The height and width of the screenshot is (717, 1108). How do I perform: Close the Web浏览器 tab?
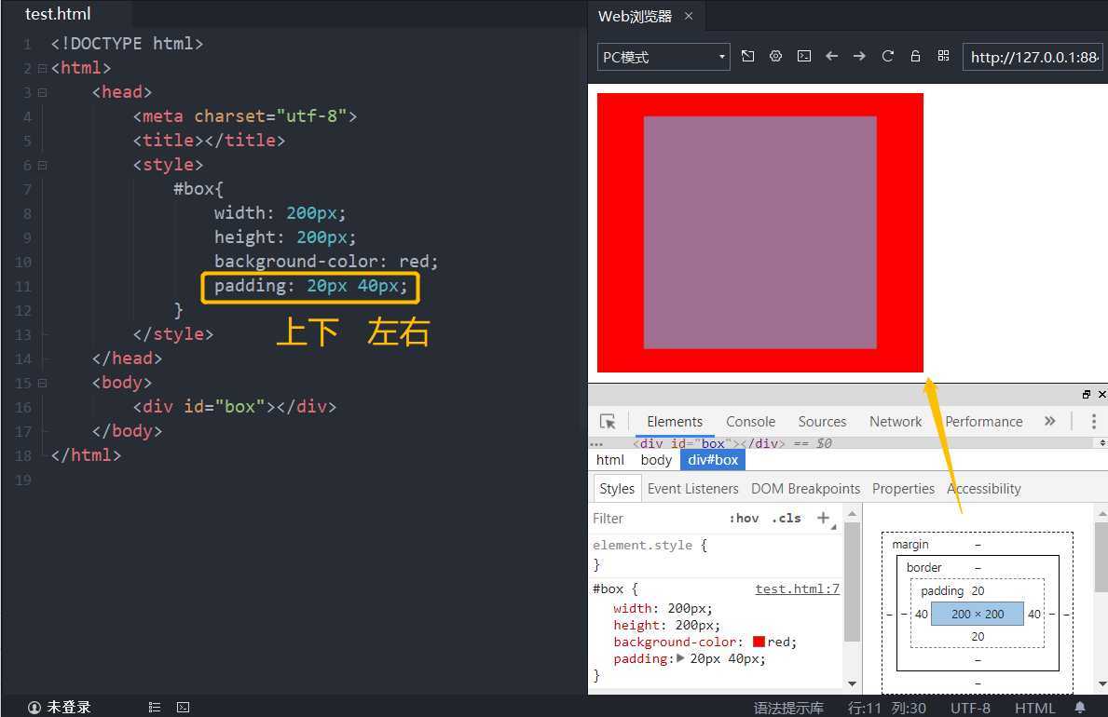(x=689, y=16)
